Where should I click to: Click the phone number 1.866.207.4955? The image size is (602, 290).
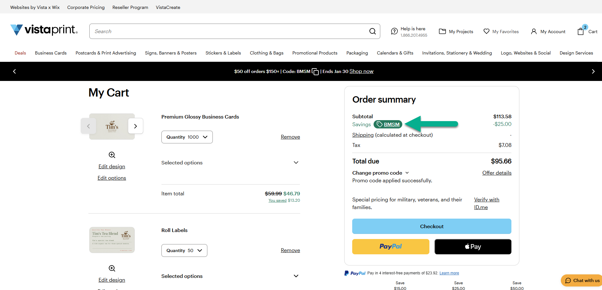414,35
